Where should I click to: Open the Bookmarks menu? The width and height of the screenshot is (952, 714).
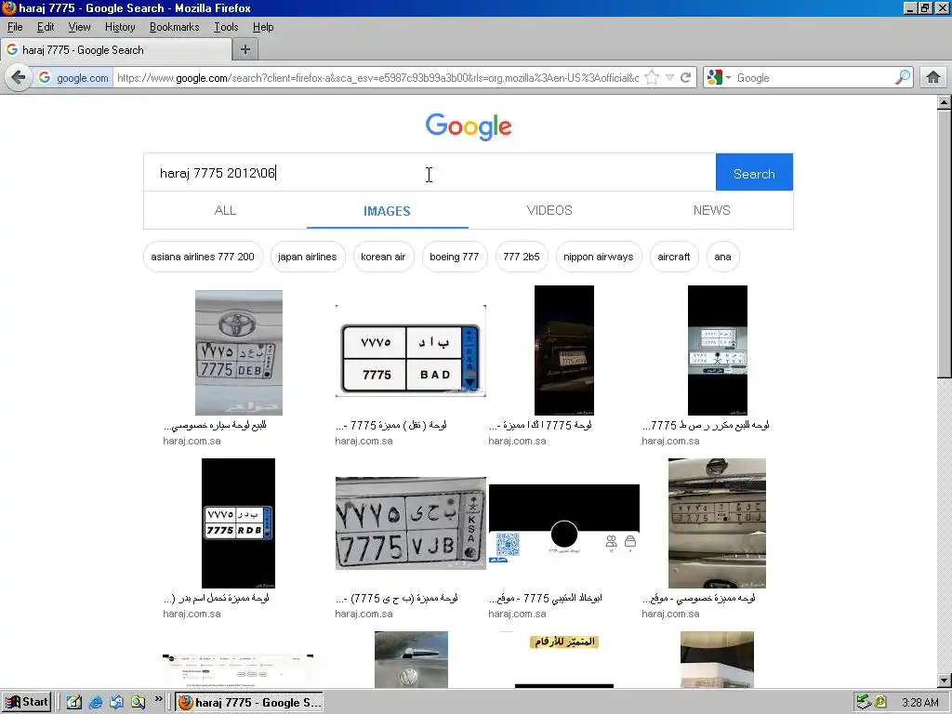[x=174, y=27]
